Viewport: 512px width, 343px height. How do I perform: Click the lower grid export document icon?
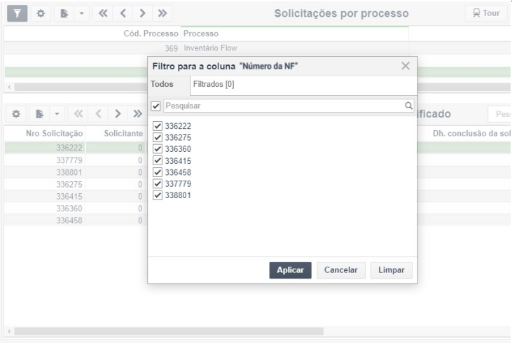pyautogui.click(x=39, y=114)
